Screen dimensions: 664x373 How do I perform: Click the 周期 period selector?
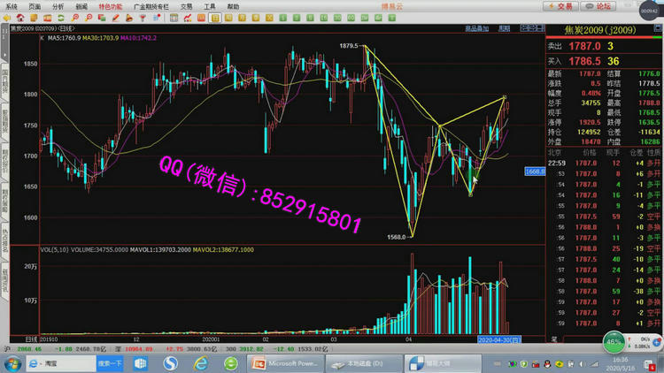pyautogui.click(x=504, y=28)
